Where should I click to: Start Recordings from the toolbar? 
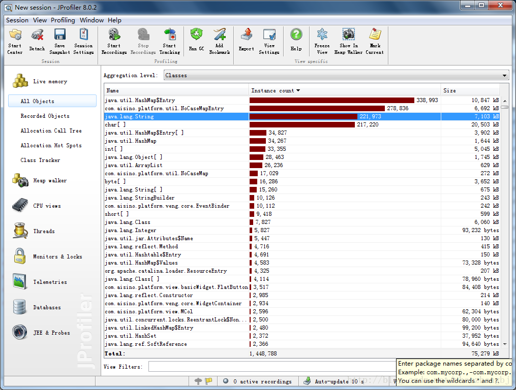tap(114, 42)
